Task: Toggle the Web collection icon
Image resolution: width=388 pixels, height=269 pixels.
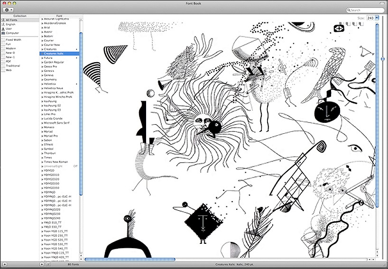Action: coord(3,70)
